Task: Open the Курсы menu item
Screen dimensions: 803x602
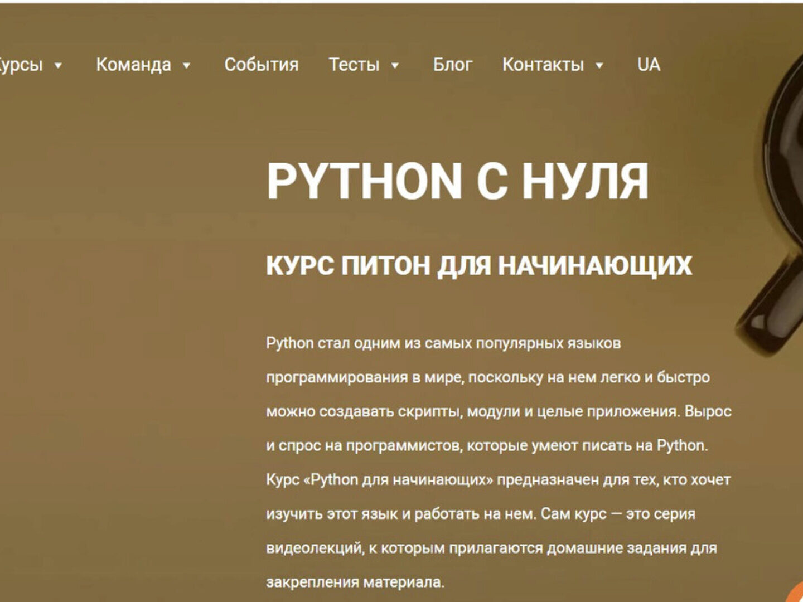Action: tap(20, 65)
